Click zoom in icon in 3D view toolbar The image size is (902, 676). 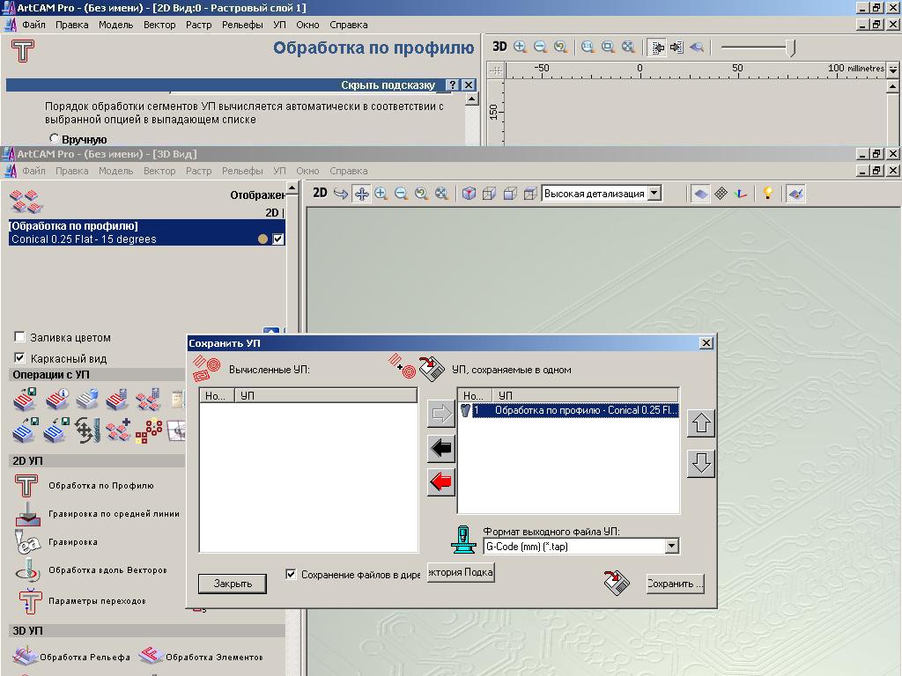tap(381, 194)
